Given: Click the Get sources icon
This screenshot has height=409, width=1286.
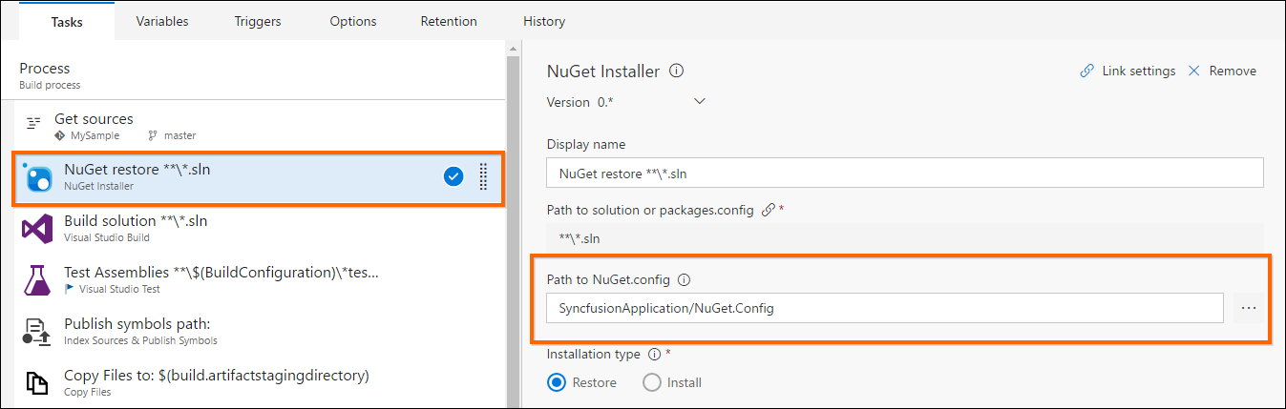Looking at the screenshot, I should pyautogui.click(x=34, y=123).
